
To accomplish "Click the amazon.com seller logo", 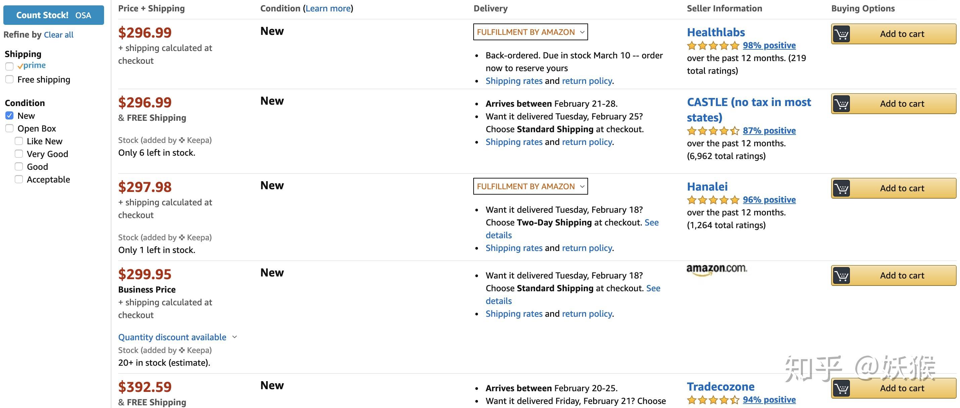I will pos(716,269).
